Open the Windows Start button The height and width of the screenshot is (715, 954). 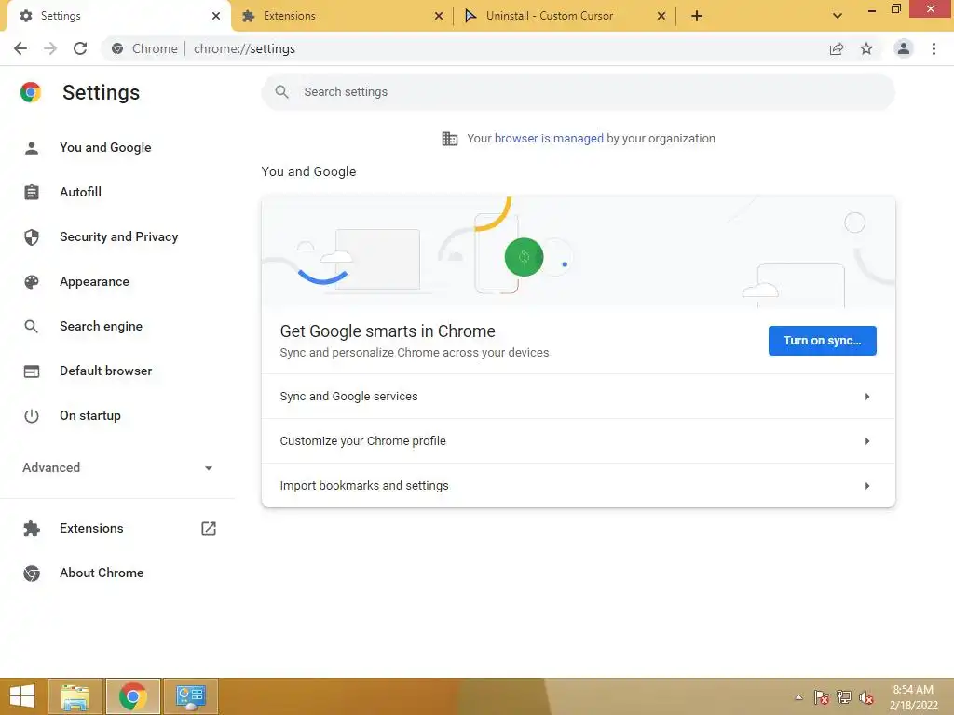(22, 696)
